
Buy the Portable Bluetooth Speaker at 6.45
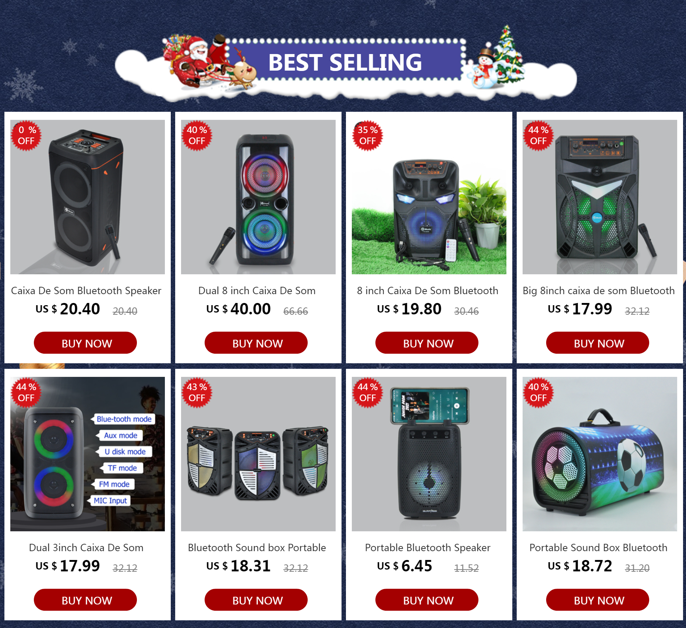[427, 600]
